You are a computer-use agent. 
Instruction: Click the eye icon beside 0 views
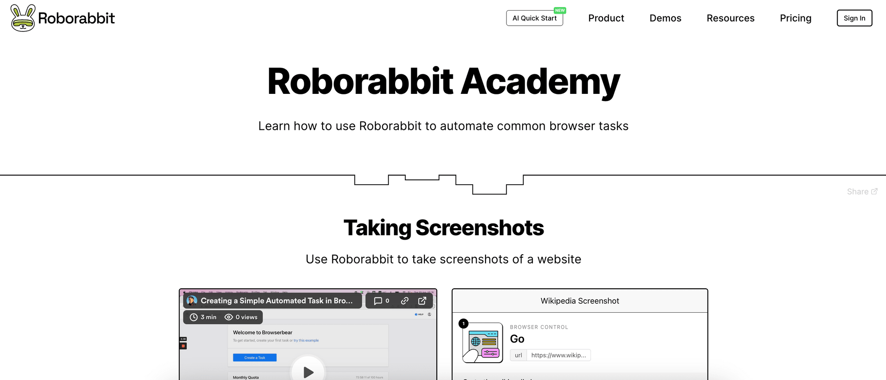[x=229, y=317]
